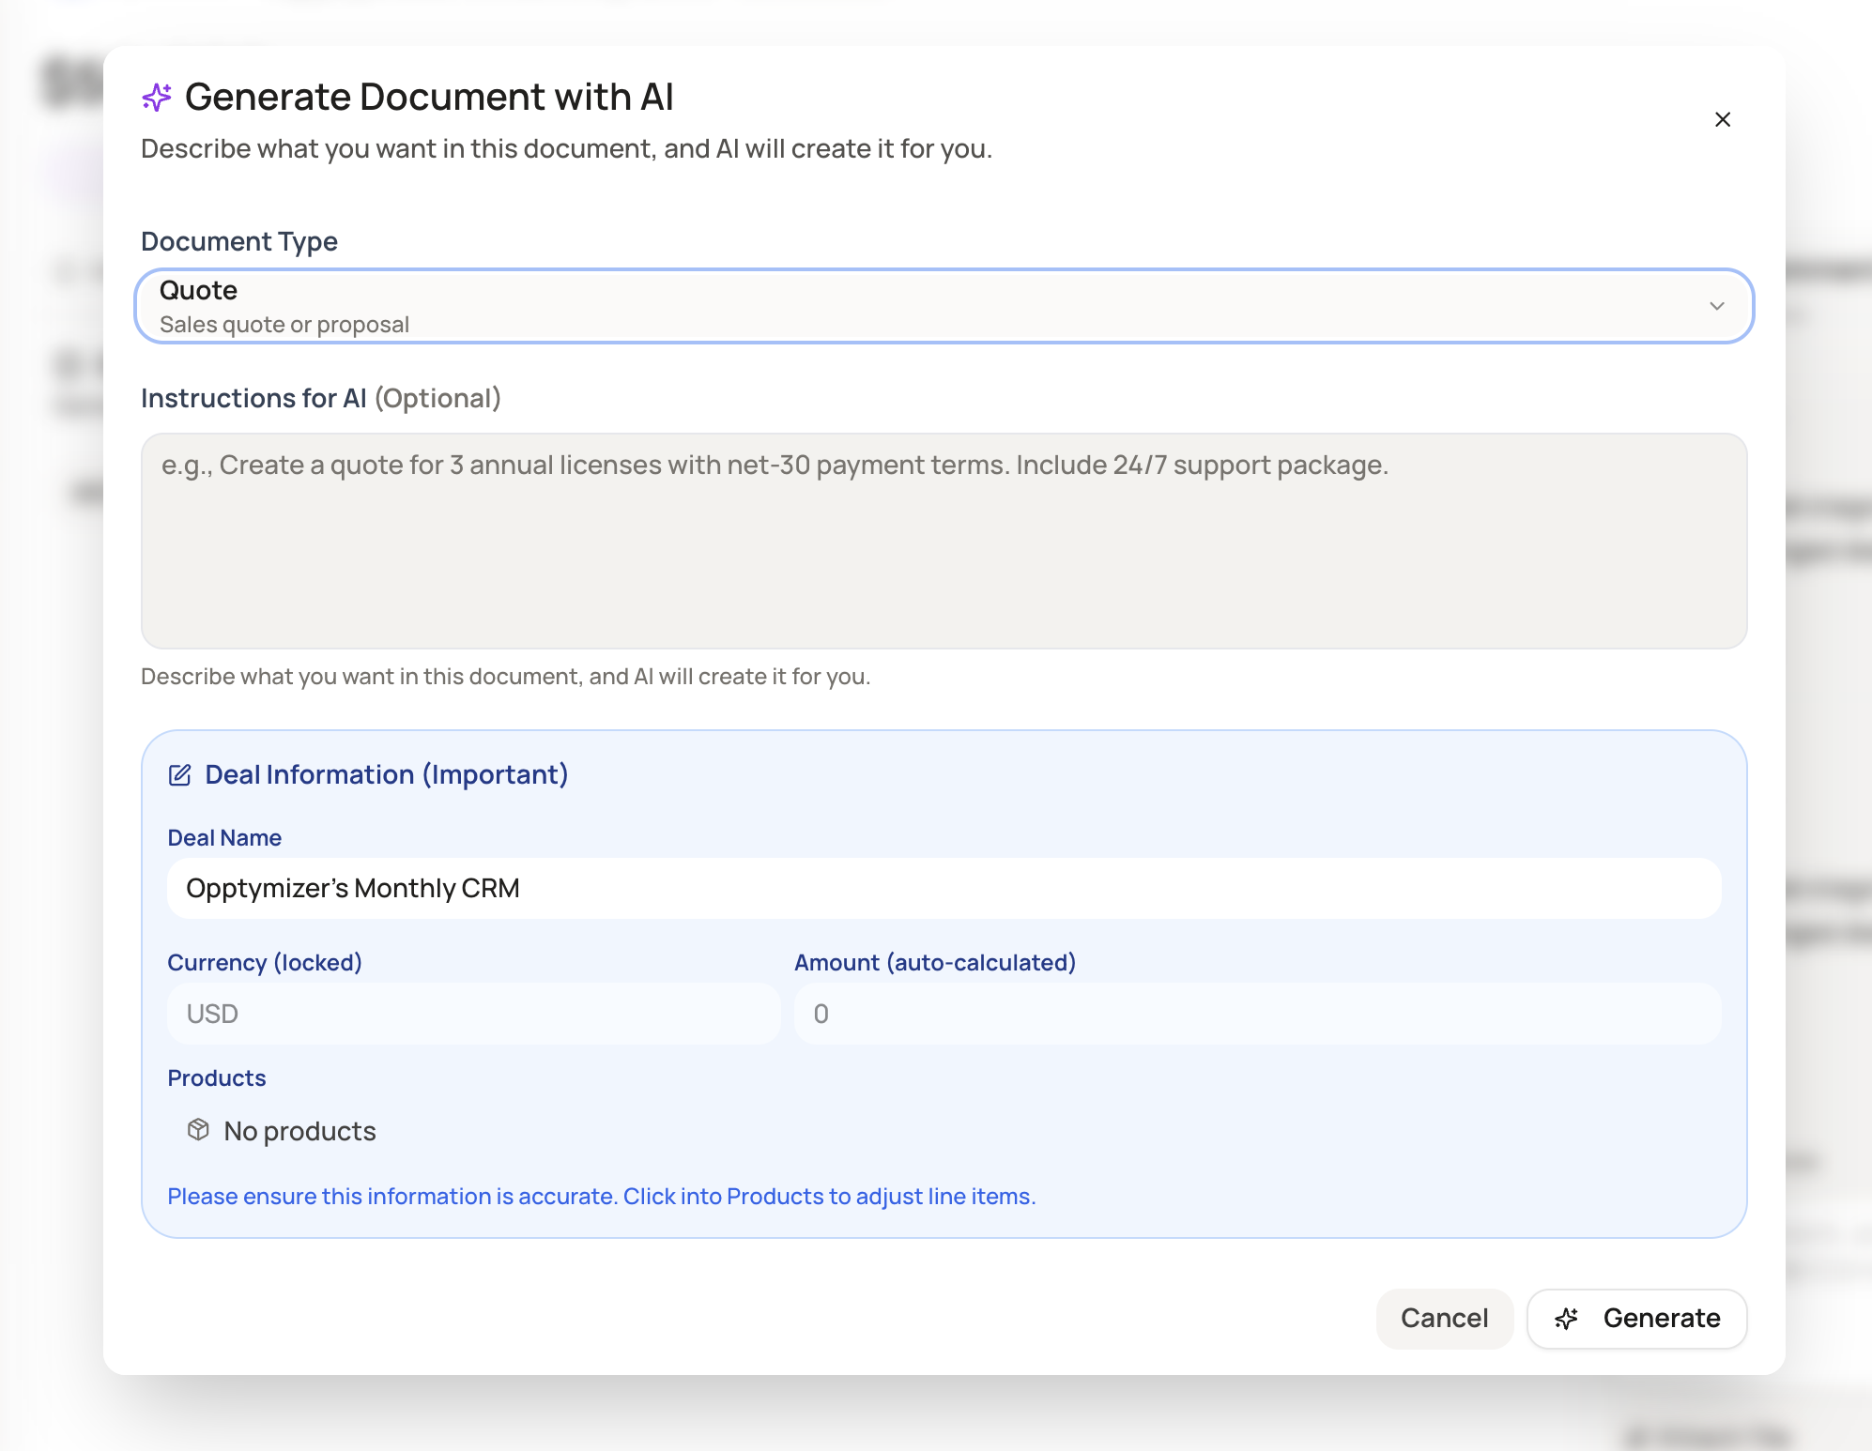Viewport: 1872px width, 1451px height.
Task: Click the Currency (locked) label
Action: pyautogui.click(x=265, y=962)
